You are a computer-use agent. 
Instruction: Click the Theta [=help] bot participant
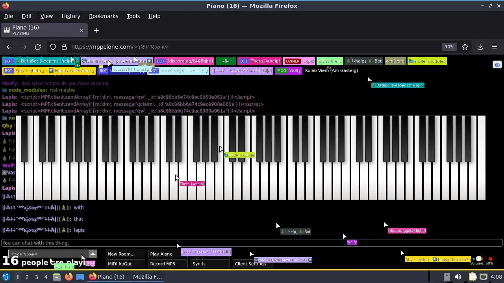coord(259,61)
